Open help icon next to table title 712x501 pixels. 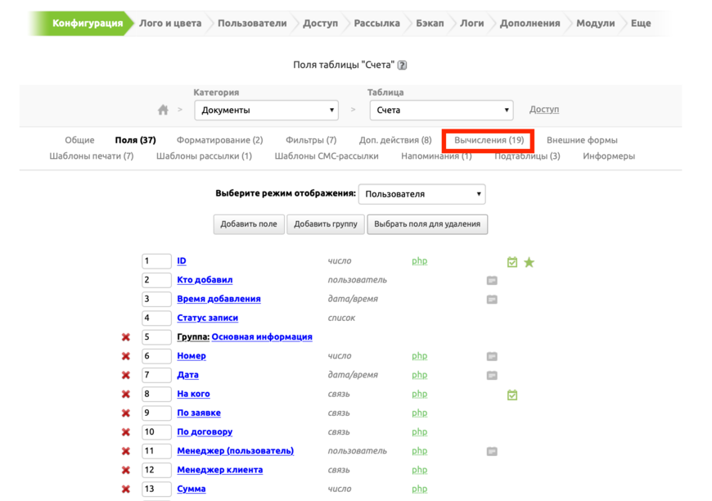click(x=402, y=65)
